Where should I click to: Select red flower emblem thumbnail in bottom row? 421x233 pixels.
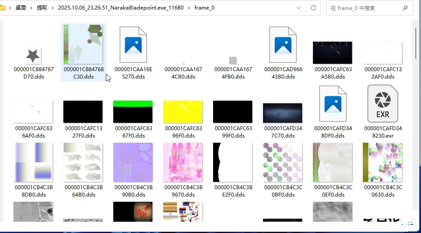tap(133, 212)
